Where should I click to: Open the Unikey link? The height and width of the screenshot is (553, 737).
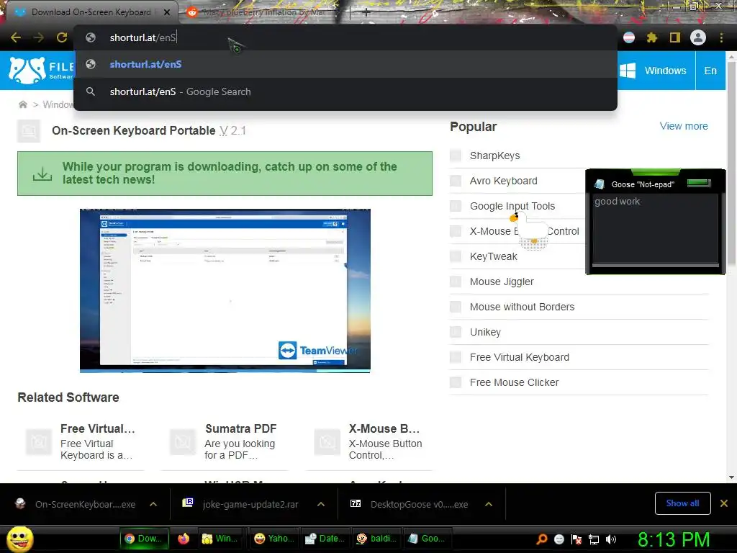click(x=485, y=333)
